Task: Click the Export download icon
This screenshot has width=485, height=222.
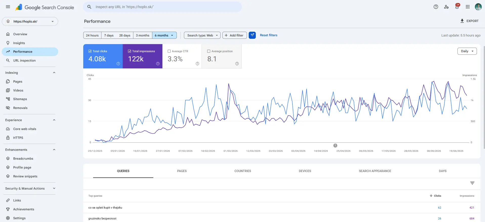Action: tap(462, 21)
